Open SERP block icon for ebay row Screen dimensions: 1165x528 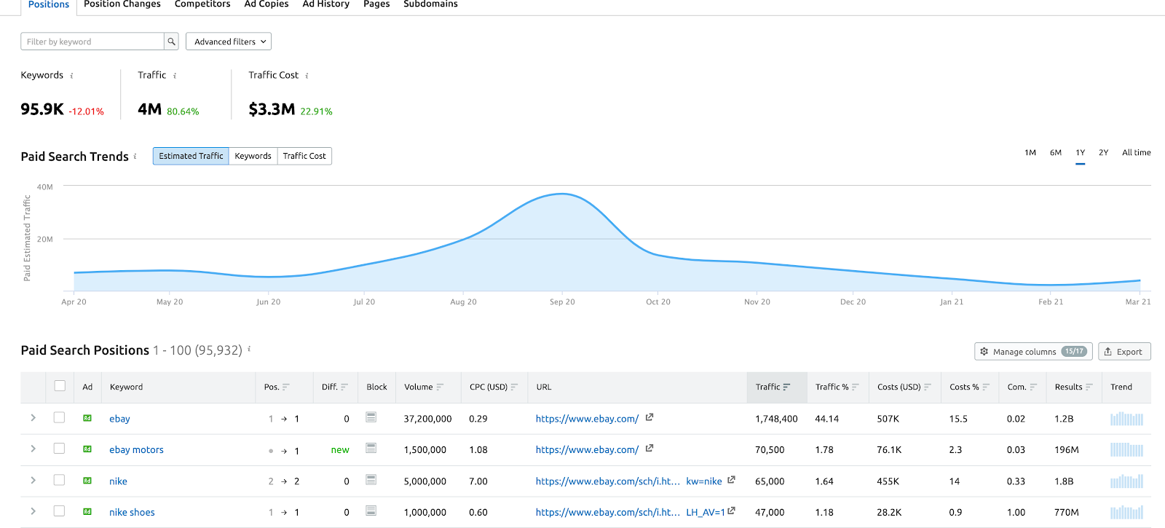[x=371, y=417]
